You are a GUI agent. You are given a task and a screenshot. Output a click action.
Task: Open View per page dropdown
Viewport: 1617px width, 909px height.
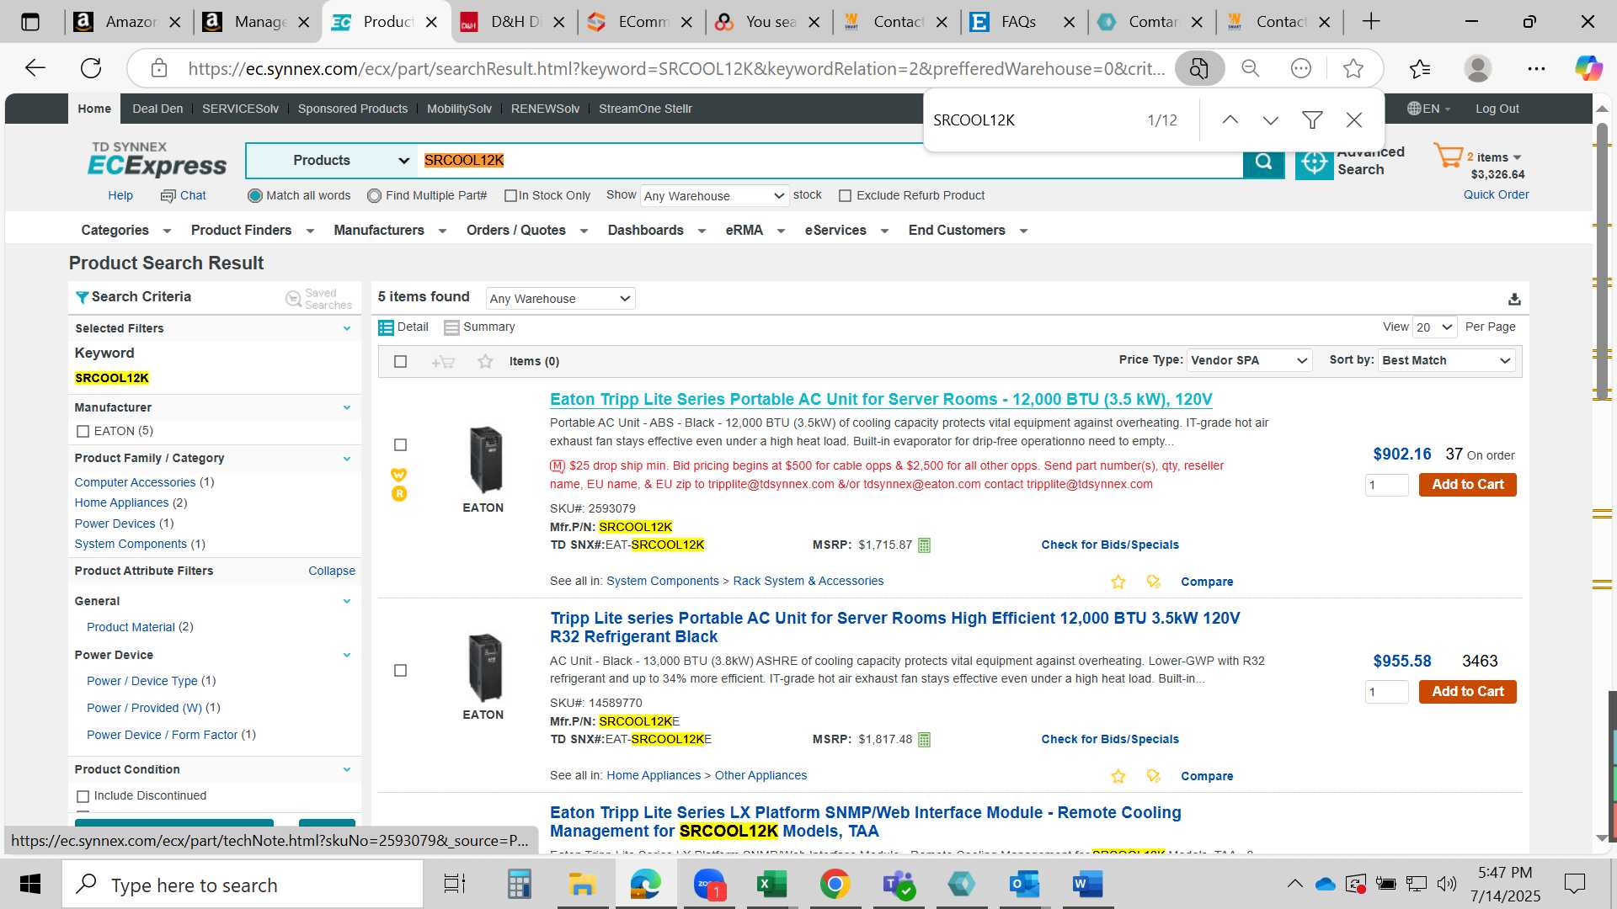click(1435, 327)
